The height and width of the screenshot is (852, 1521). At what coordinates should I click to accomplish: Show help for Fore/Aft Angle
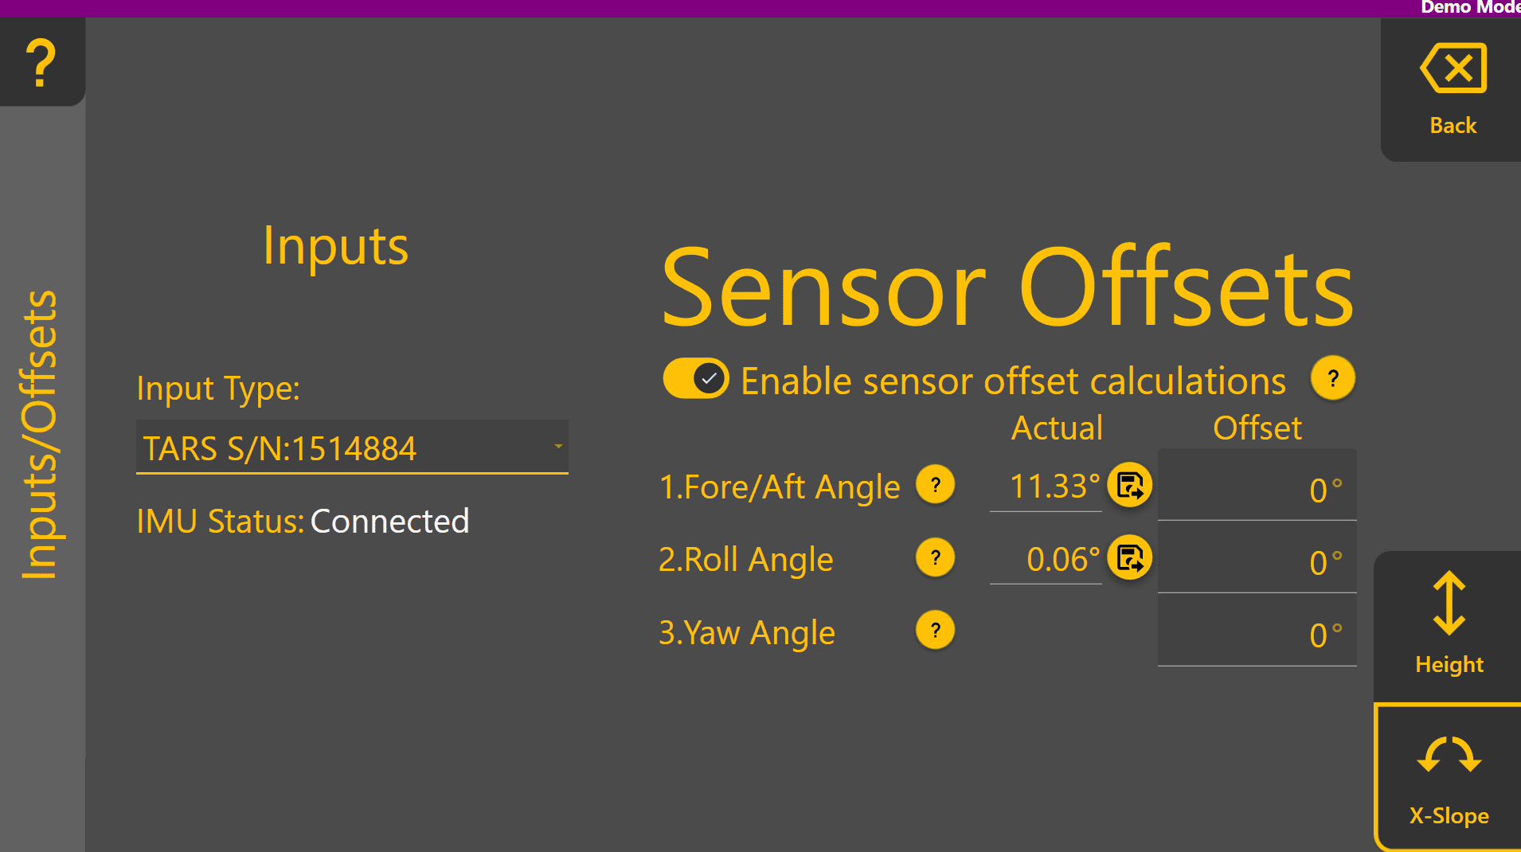click(x=935, y=485)
